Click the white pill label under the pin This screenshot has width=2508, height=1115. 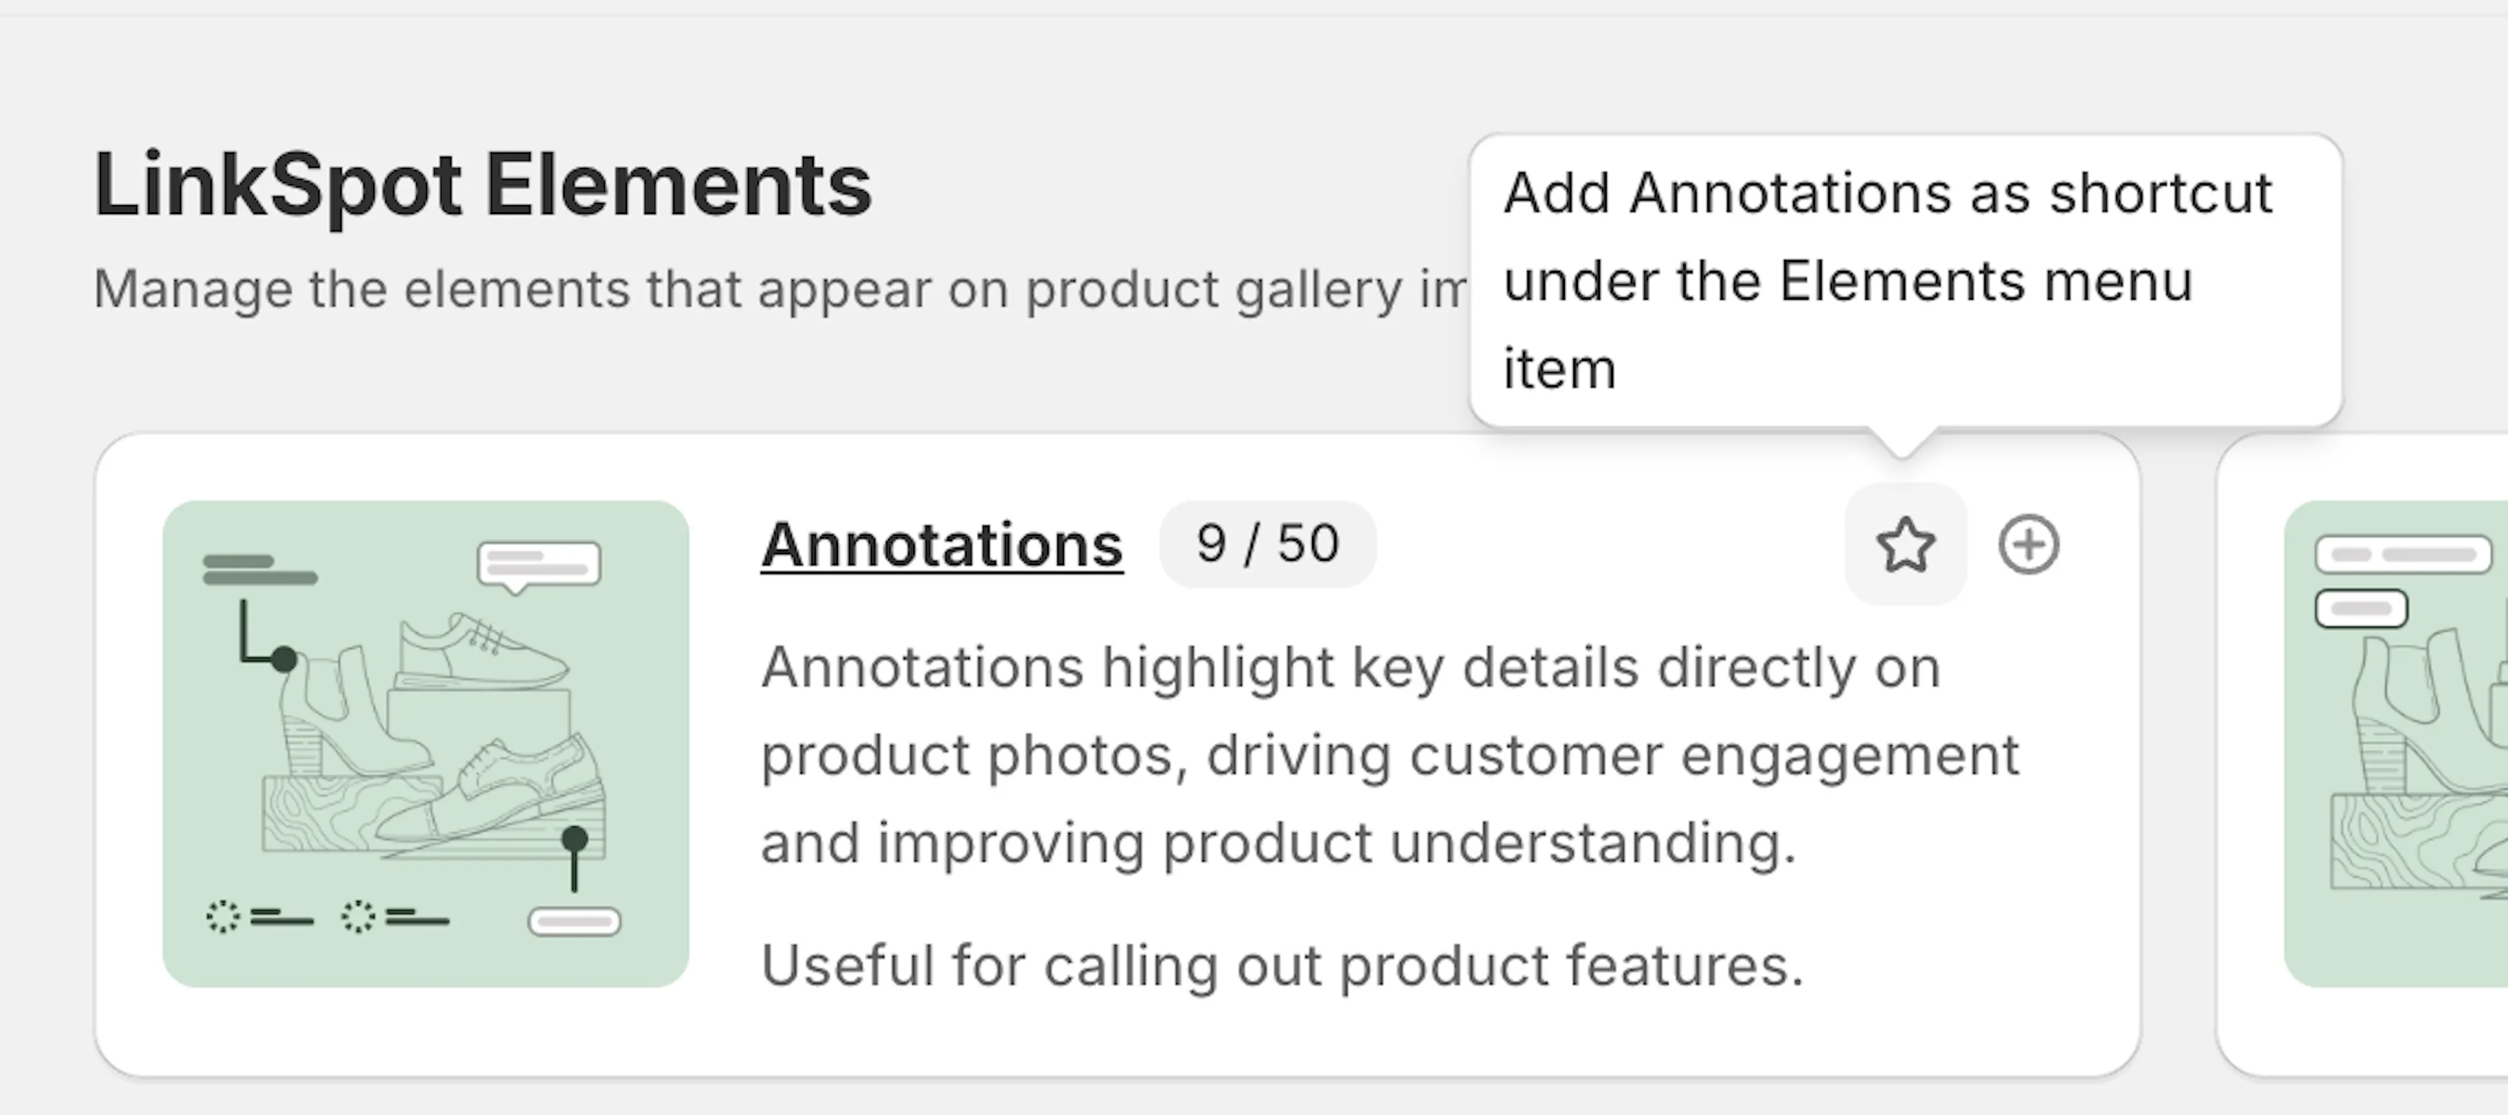click(575, 921)
